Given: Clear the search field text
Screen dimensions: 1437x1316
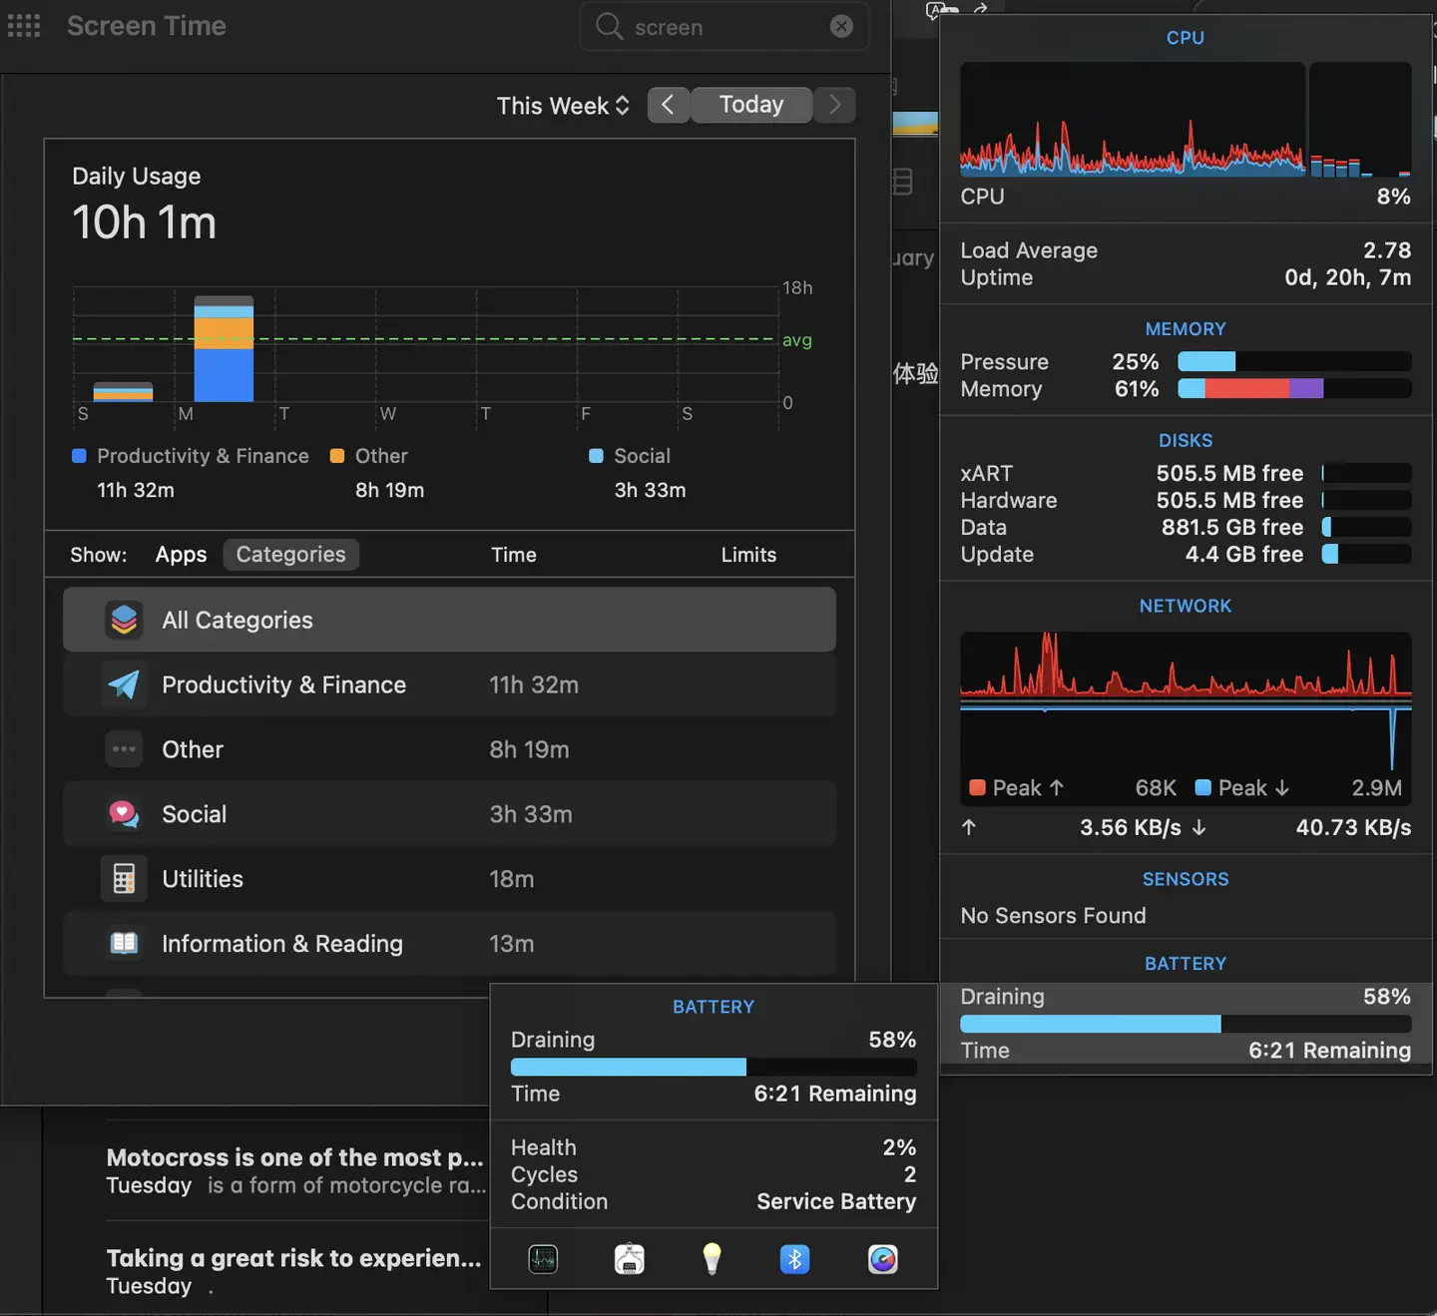Looking at the screenshot, I should (x=841, y=26).
